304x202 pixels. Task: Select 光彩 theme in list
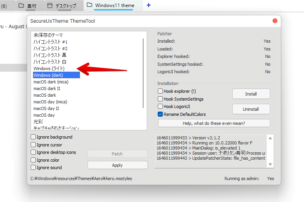[38, 122]
